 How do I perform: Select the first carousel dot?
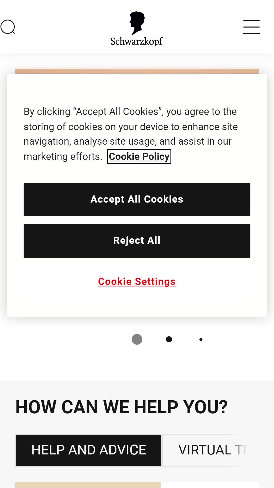tap(137, 339)
